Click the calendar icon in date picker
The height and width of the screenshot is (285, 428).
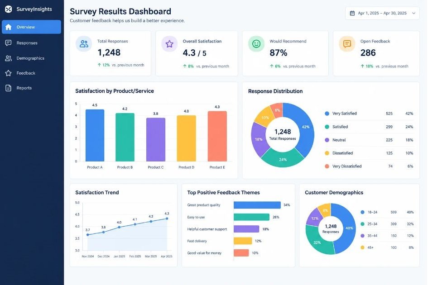tap(352, 13)
